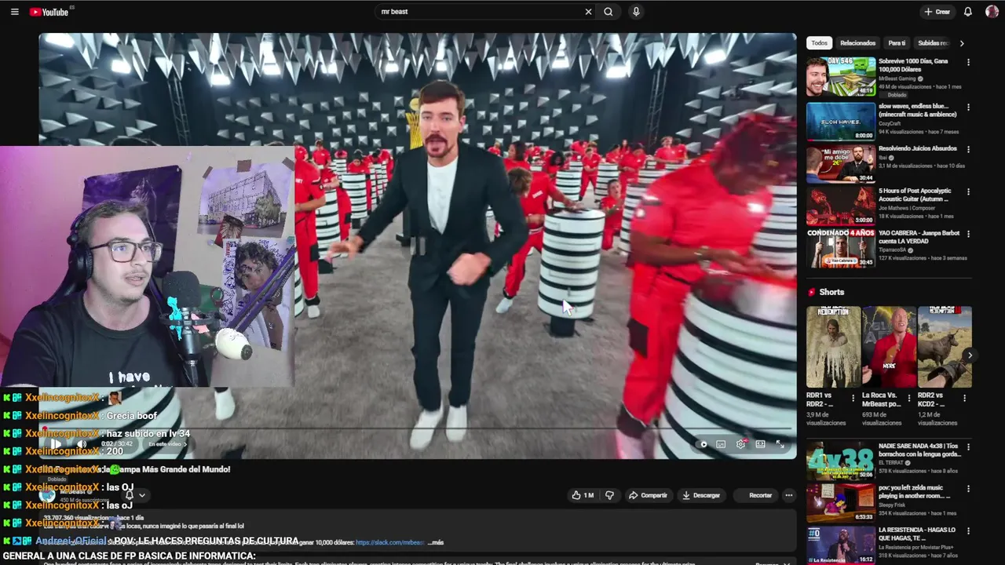The image size is (1005, 565).
Task: Expand the description with ...más
Action: click(436, 542)
